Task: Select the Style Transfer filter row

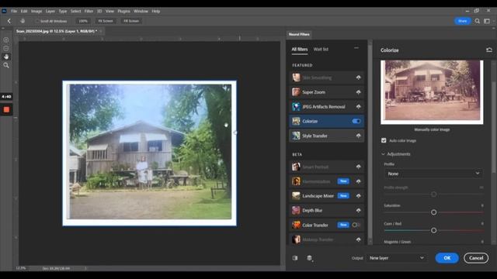Action: (x=326, y=136)
